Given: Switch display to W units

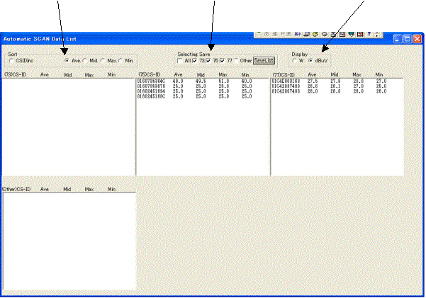Looking at the screenshot, I should click(x=295, y=61).
